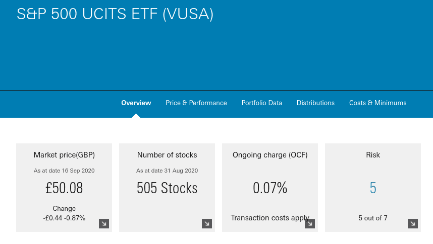Click the -£0.44 -0.87% change text

click(64, 218)
